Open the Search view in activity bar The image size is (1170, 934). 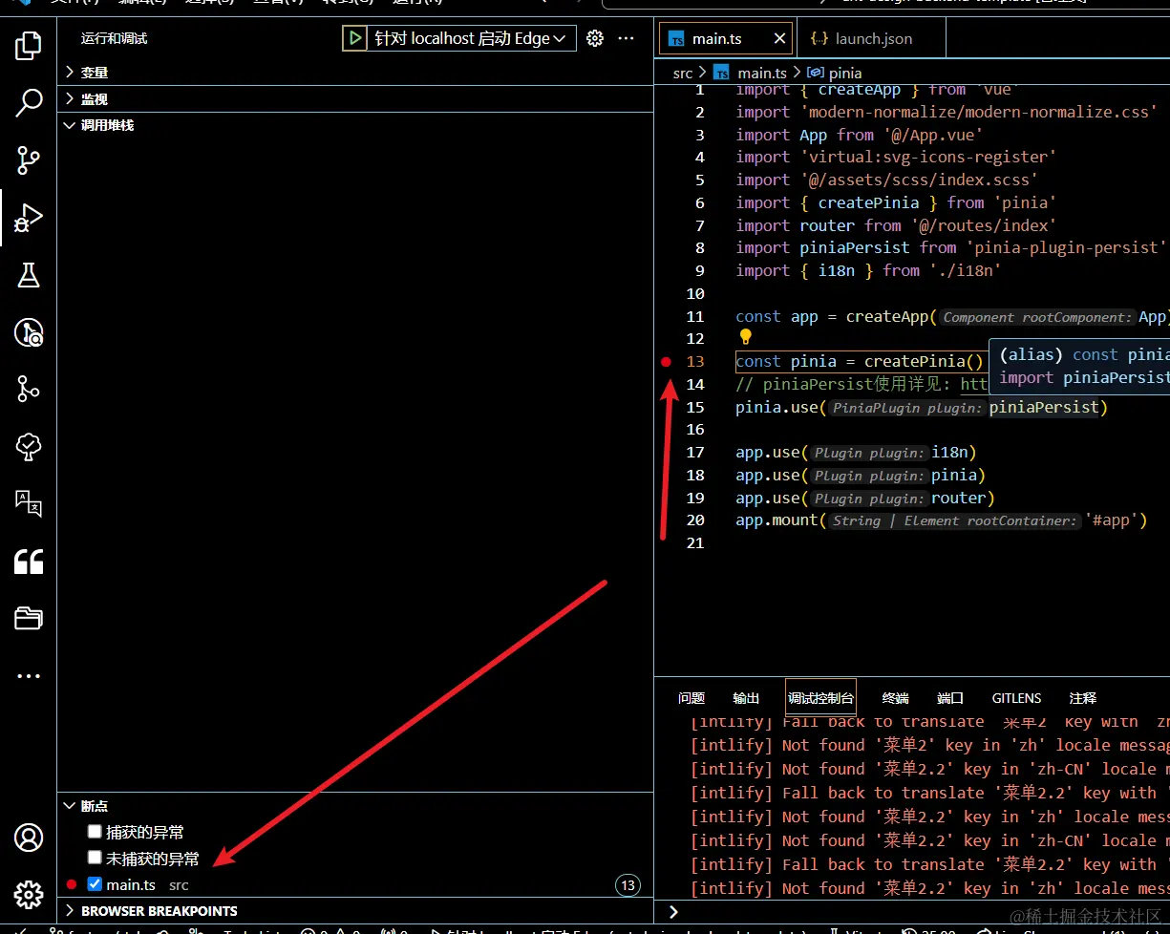click(29, 102)
